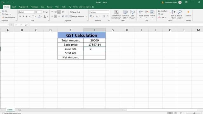Click Decrease Font Size icon

pos(47,12)
